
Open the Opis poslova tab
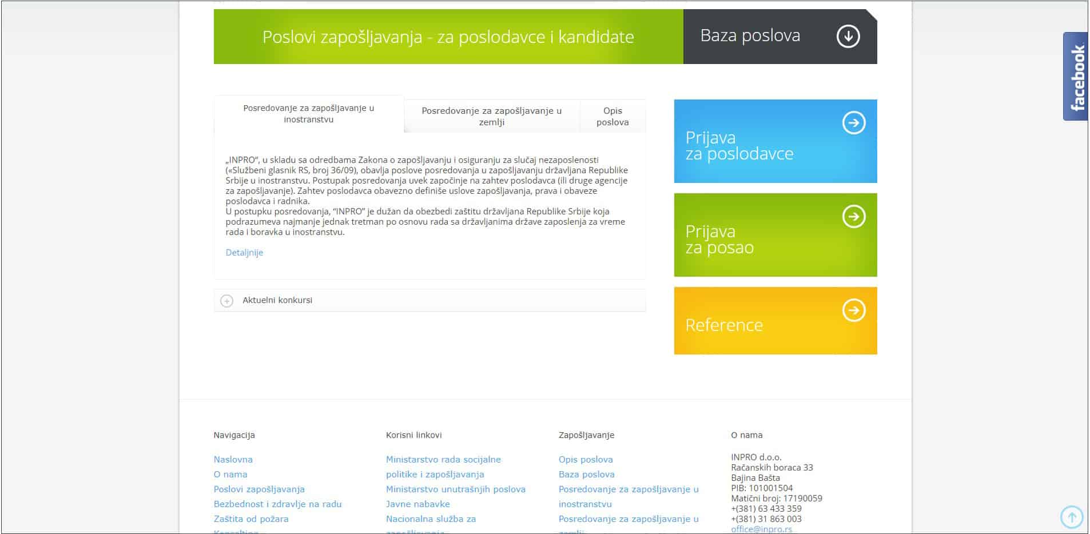[x=612, y=117]
